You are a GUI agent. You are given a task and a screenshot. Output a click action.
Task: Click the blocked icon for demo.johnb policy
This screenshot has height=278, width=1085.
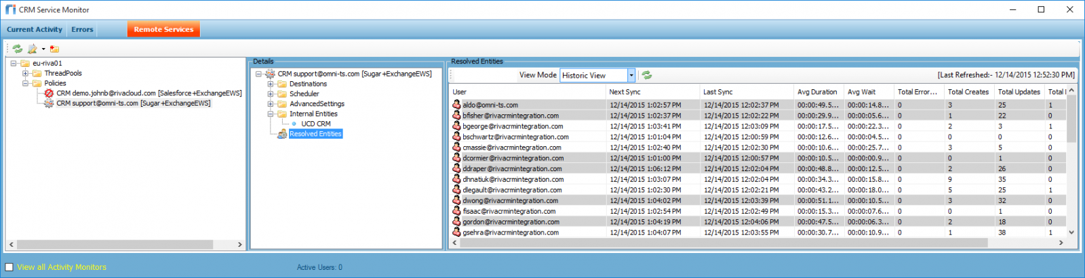pos(49,93)
